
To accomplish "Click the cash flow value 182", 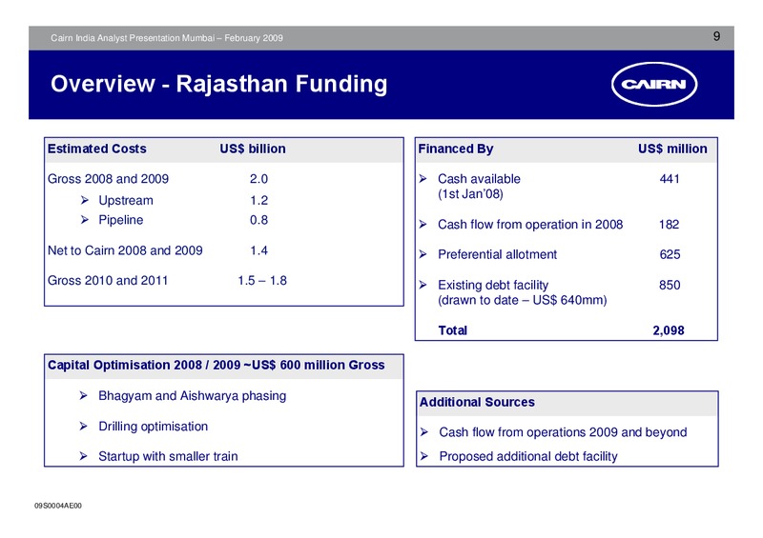I will 670,224.
